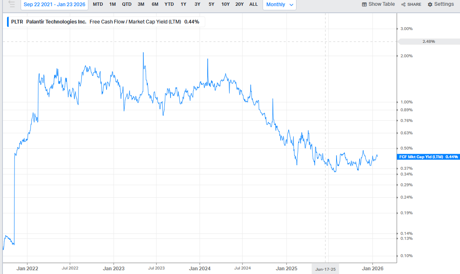460x274 pixels.
Task: Show ALL available history
Action: (x=254, y=4)
